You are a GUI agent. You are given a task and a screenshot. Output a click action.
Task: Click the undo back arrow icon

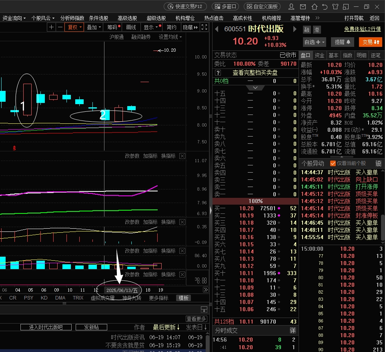[x=325, y=7]
